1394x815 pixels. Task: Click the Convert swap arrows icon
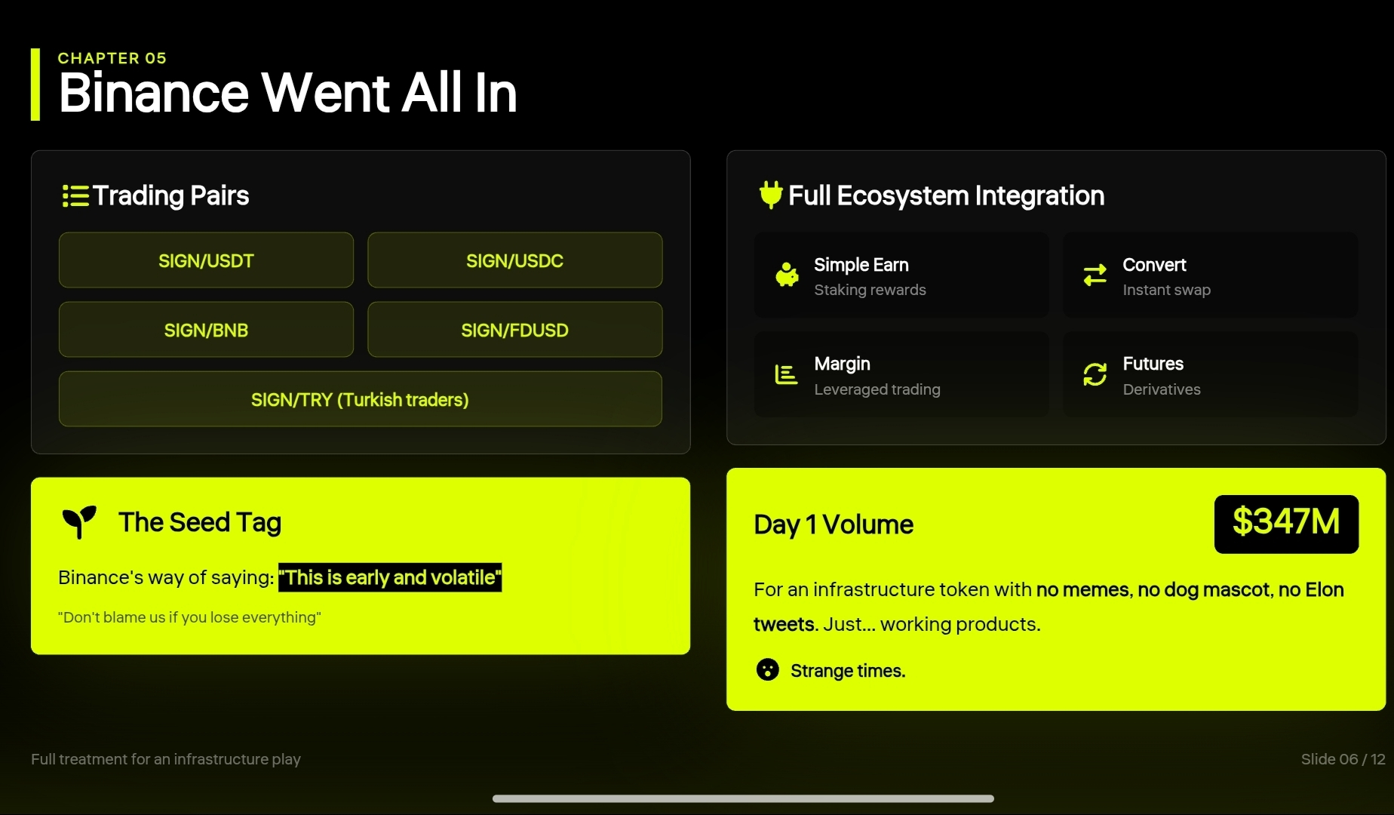click(1095, 275)
